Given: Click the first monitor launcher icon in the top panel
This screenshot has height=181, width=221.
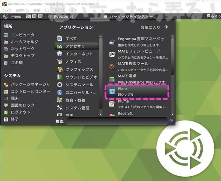Looking at the screenshot, I should coord(34,17).
